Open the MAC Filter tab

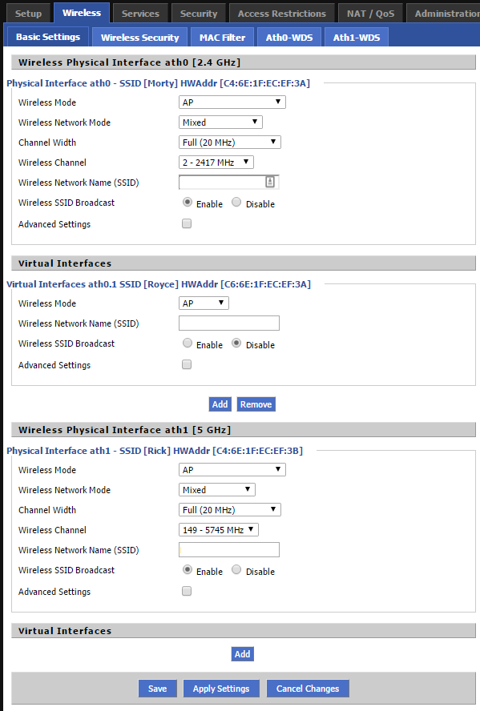pyautogui.click(x=220, y=36)
